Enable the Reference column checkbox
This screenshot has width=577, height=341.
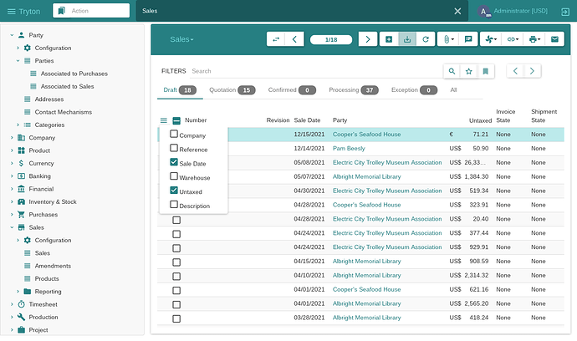[174, 148]
